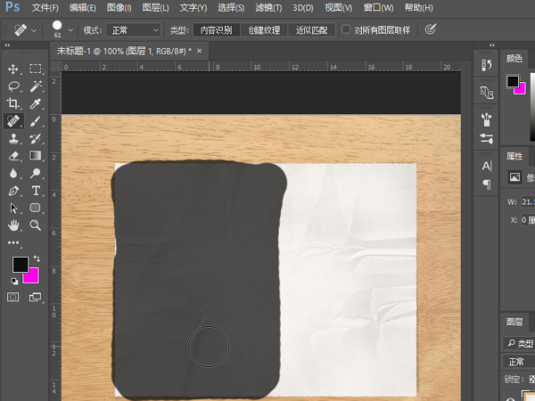Open the Character panel icon
The image size is (535, 401).
pos(487,166)
